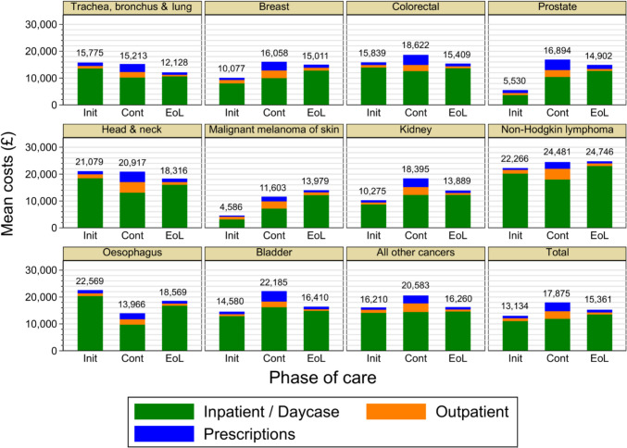Click the Kidney Cont bar labeled 18,395
The width and height of the screenshot is (627, 448).
pos(416,203)
